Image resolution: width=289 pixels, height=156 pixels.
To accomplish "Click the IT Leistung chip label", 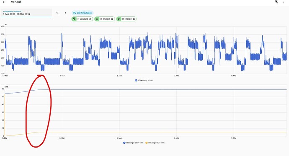I will (x=83, y=19).
